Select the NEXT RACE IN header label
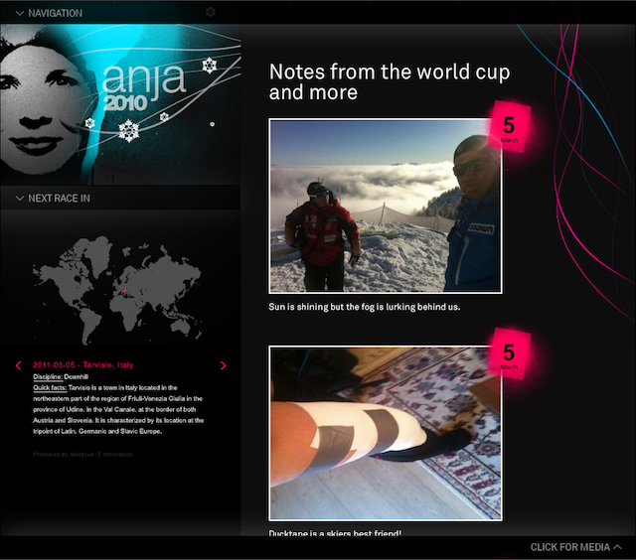This screenshot has width=636, height=560. pyautogui.click(x=60, y=199)
